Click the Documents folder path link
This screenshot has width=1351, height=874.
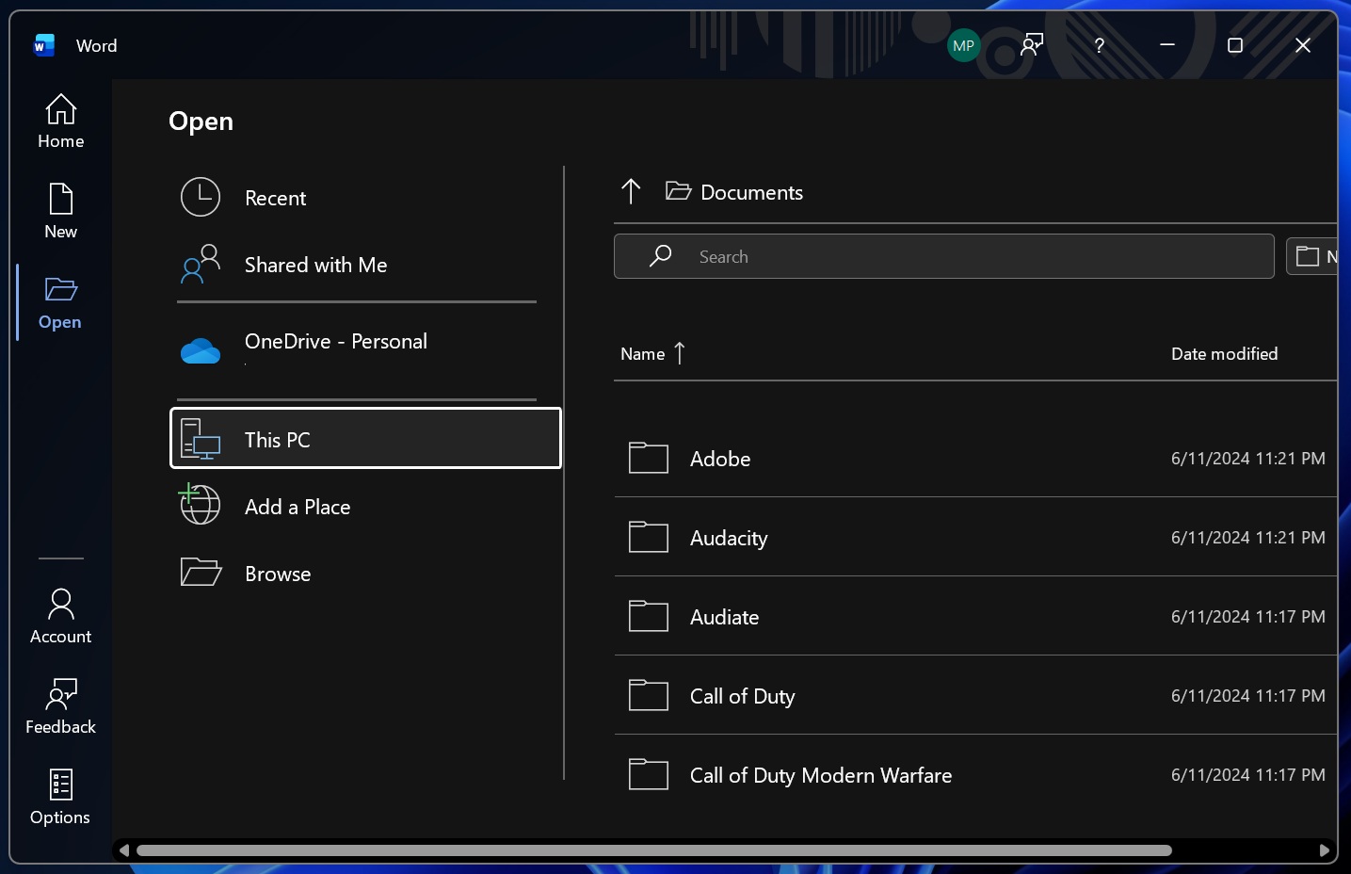tap(751, 193)
